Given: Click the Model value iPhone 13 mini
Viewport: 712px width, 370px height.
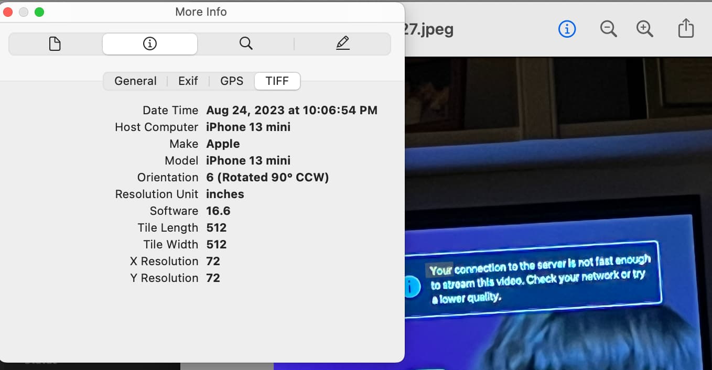Looking at the screenshot, I should click(248, 160).
